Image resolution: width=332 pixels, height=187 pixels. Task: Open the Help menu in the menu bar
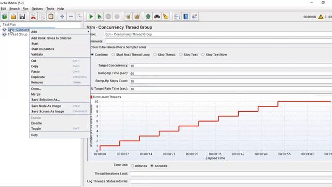point(61,9)
